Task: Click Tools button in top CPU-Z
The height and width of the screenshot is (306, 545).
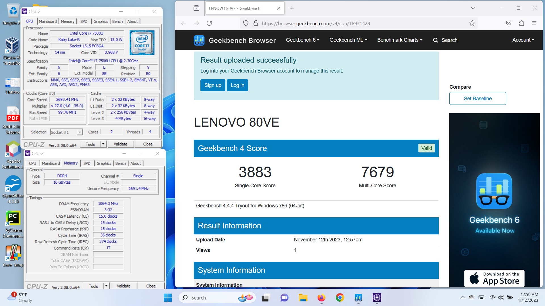Action: pyautogui.click(x=90, y=144)
